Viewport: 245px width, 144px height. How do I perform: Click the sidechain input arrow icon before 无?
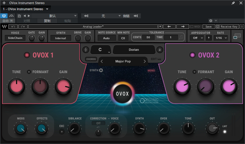[x=86, y=16]
